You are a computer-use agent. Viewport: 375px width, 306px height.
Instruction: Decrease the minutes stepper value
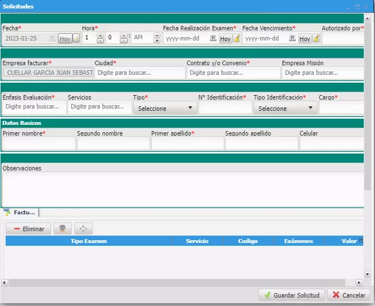pos(124,41)
